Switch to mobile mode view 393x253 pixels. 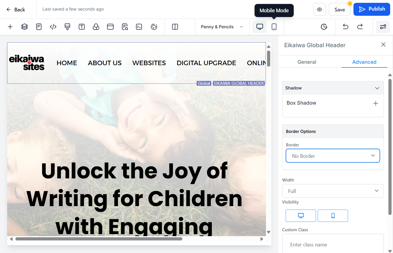274,27
